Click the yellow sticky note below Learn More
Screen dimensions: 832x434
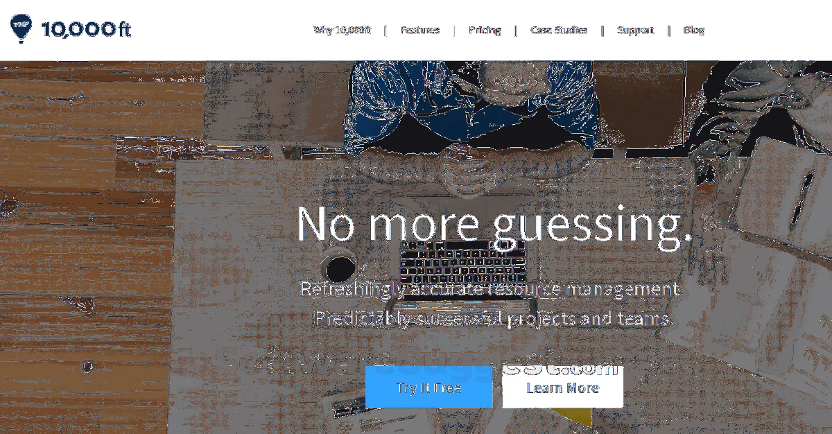click(574, 416)
